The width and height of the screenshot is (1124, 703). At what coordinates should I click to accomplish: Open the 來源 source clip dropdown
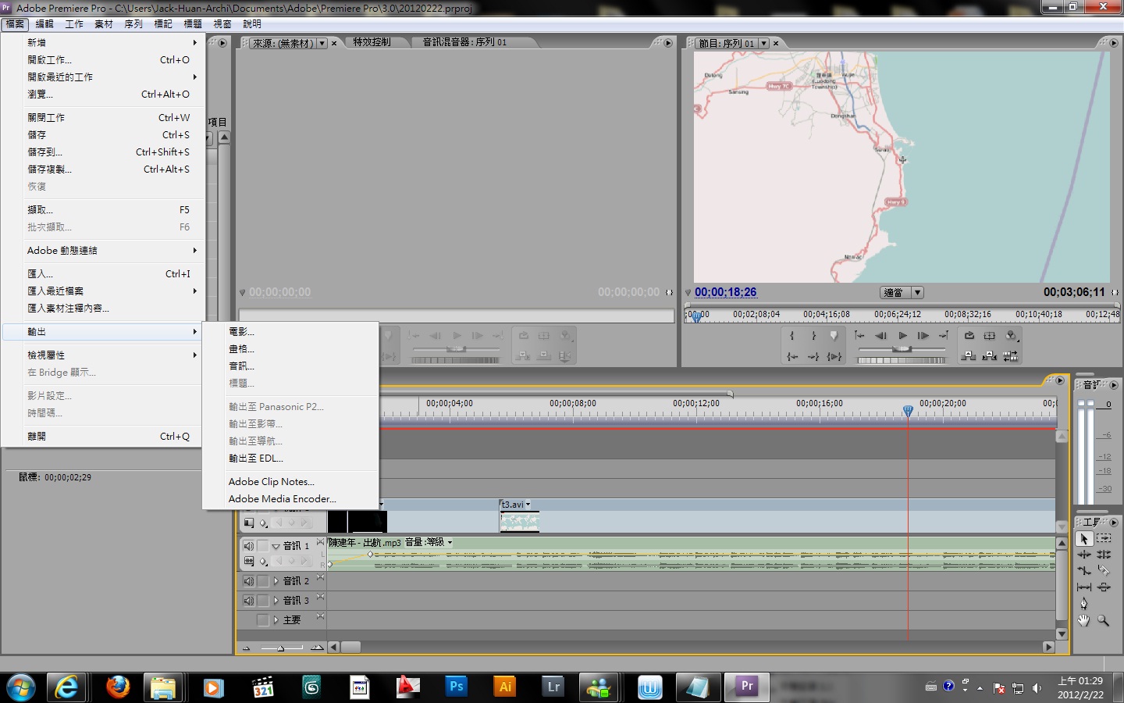(x=322, y=44)
